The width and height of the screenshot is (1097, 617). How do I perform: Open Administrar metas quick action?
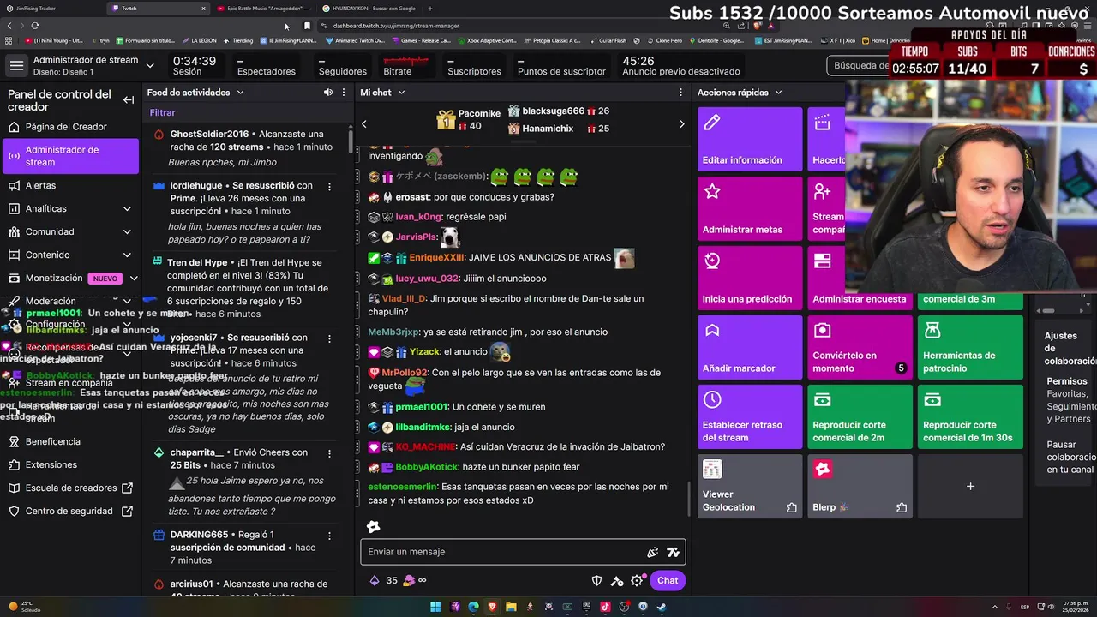750,208
